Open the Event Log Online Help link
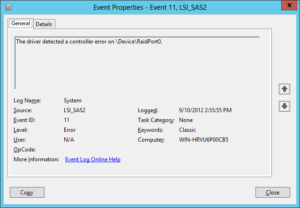The height and width of the screenshot is (208, 300). (92, 159)
